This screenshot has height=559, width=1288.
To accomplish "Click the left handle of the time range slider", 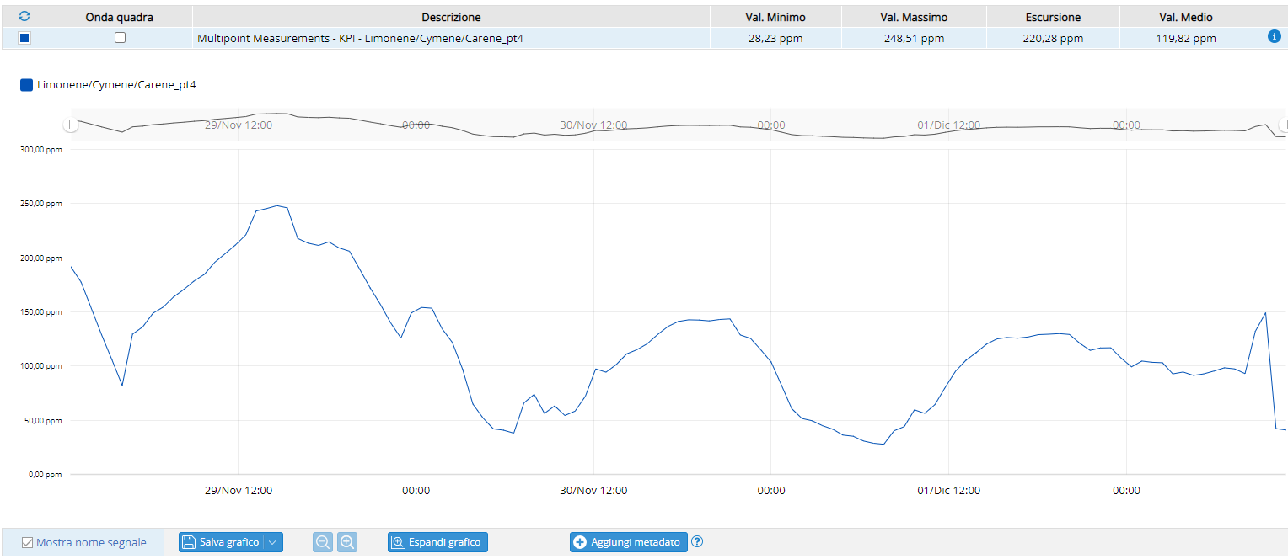I will 71,125.
